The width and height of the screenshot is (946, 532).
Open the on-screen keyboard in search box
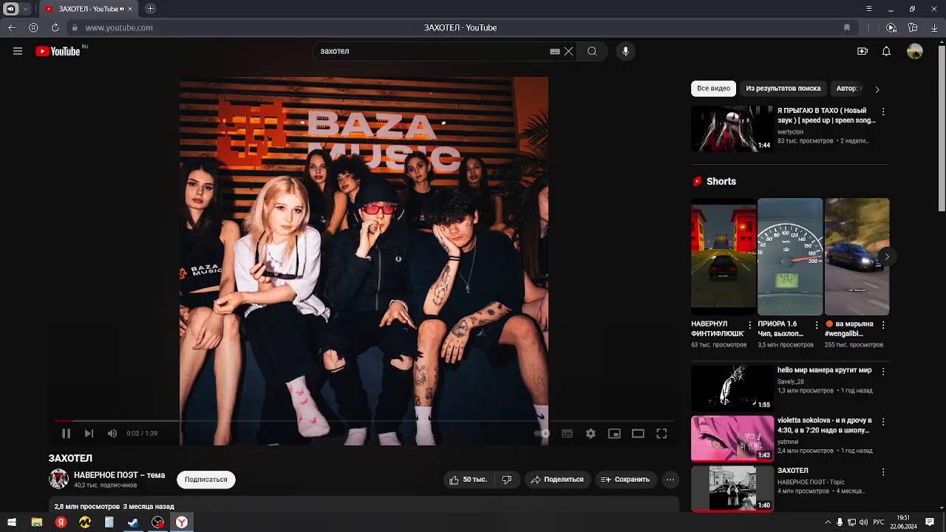pos(555,51)
